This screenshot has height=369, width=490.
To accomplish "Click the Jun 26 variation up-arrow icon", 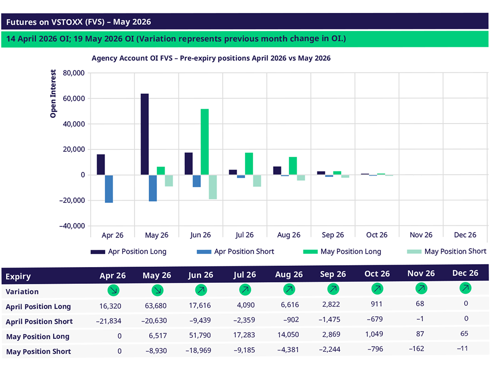I will pos(201,290).
